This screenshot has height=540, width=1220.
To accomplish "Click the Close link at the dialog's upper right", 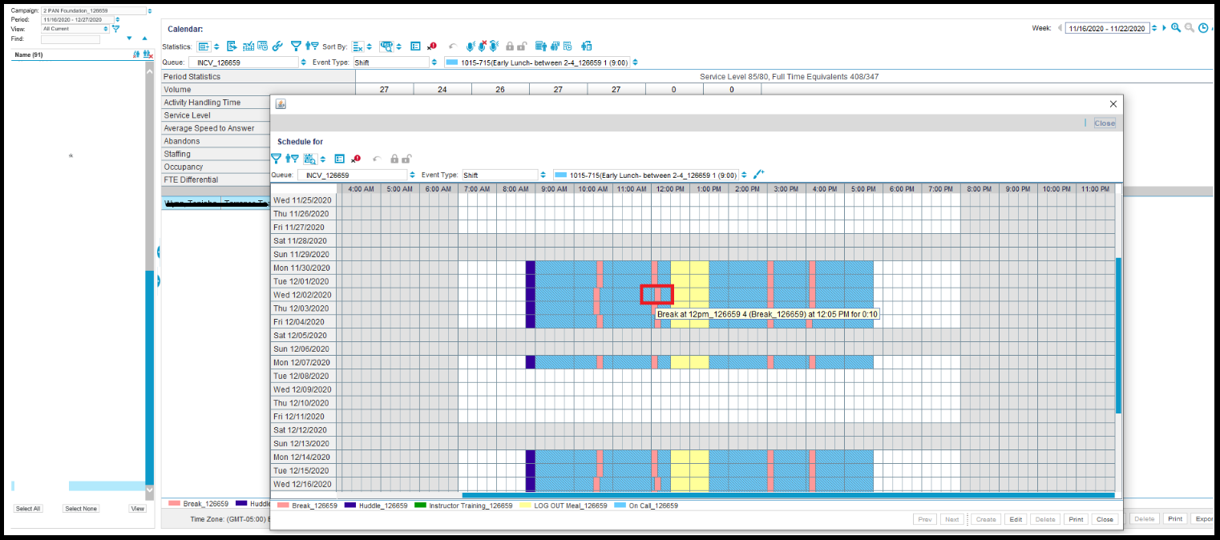I will point(1105,123).
